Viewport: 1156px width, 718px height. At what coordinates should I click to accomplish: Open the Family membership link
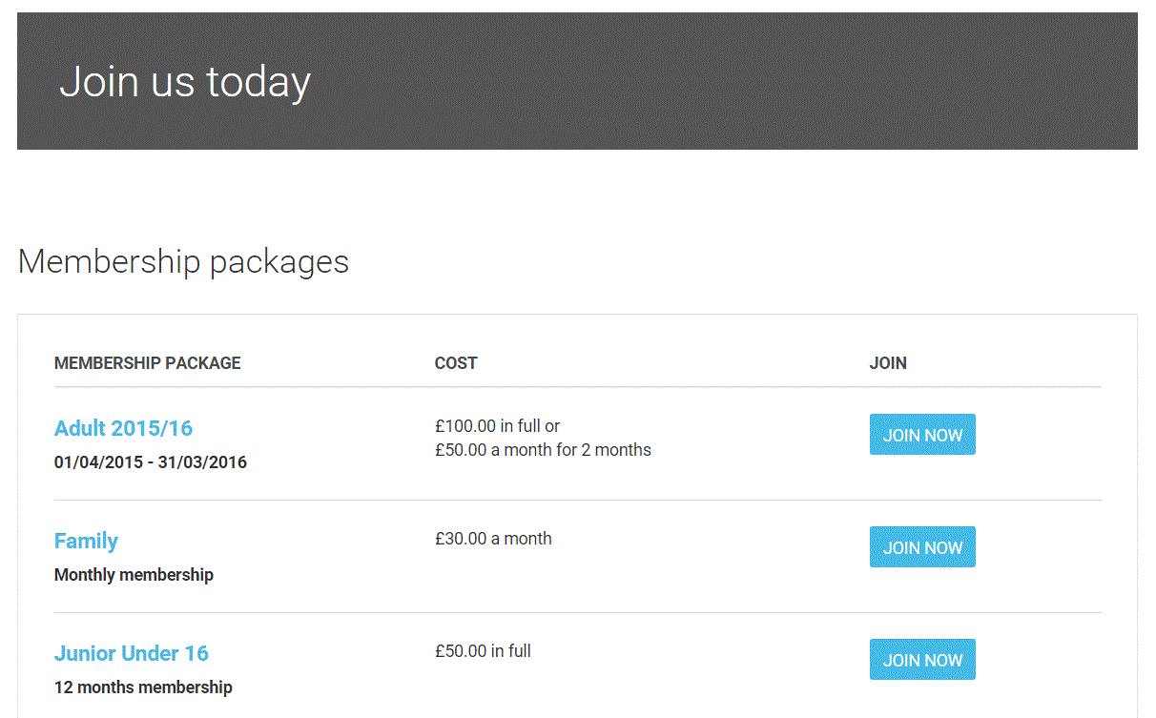86,541
